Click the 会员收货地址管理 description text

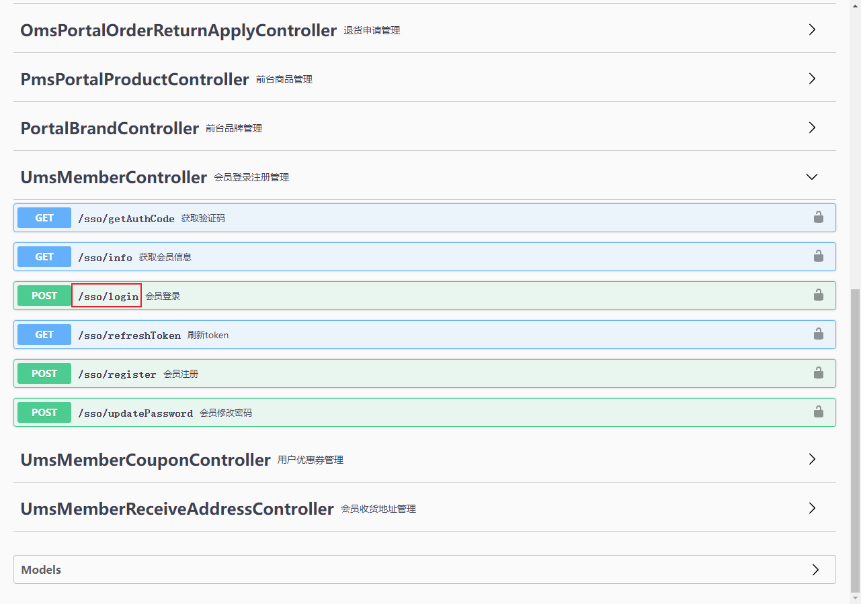pyautogui.click(x=378, y=509)
